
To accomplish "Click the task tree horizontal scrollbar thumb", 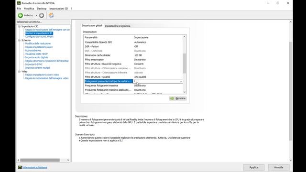I will pyautogui.click(x=40, y=160).
